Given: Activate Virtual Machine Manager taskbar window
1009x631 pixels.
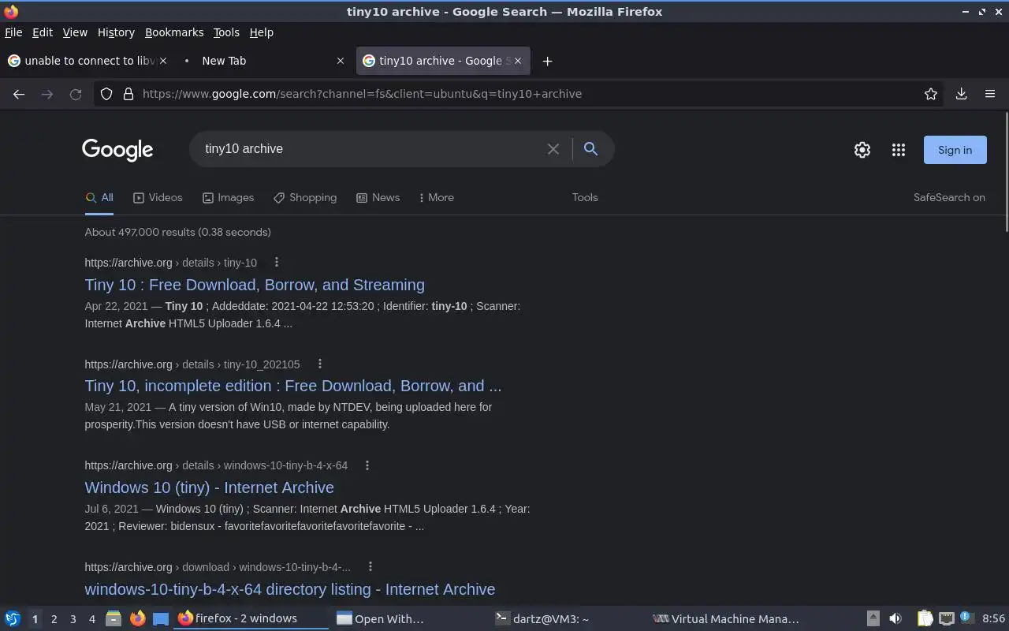Looking at the screenshot, I should [x=726, y=619].
